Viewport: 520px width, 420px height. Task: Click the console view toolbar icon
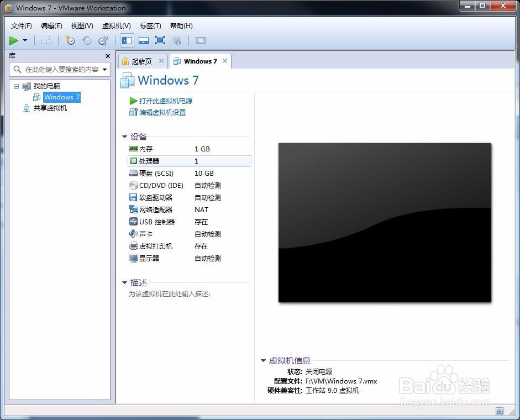click(200, 40)
